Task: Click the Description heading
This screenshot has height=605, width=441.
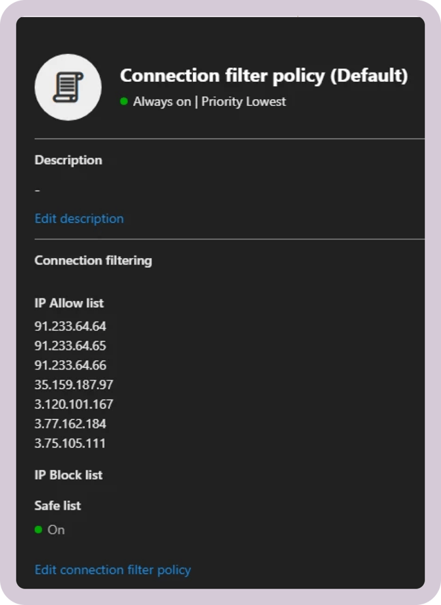Action: pos(68,160)
